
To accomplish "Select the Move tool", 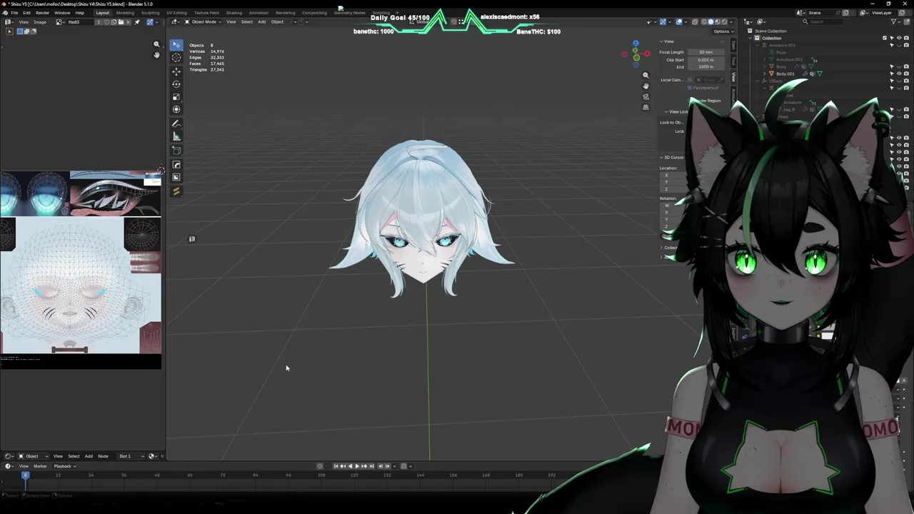I will point(176,71).
